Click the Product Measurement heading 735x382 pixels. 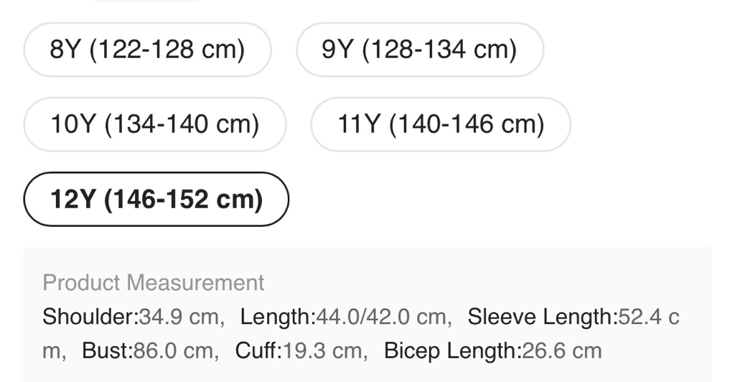(x=153, y=283)
